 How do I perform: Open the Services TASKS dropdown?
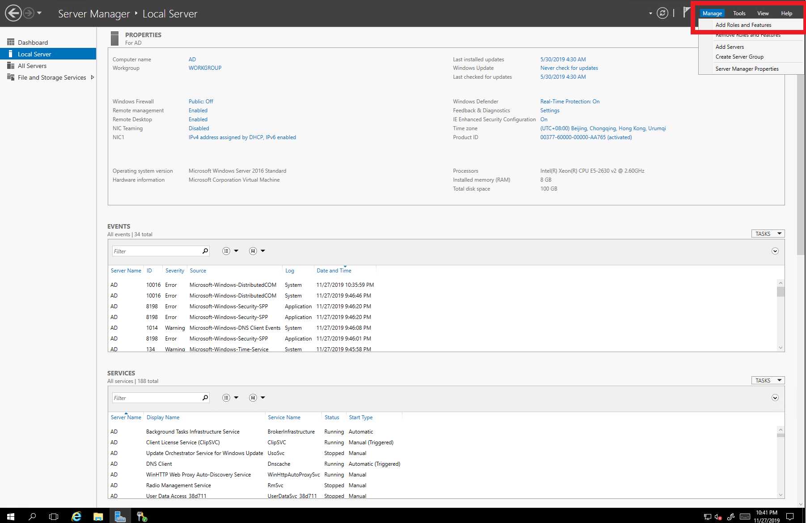coord(768,380)
